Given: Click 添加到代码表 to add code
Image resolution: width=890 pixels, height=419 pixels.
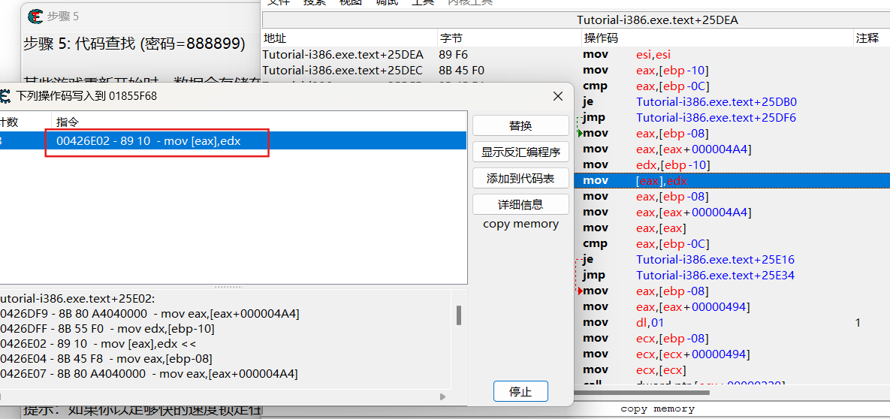Looking at the screenshot, I should pos(520,178).
